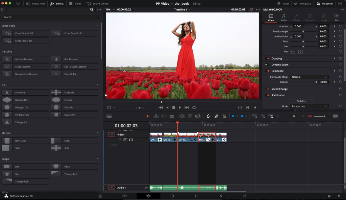Toggle the Position Lock icon
346x200 pixels.
click(224, 116)
